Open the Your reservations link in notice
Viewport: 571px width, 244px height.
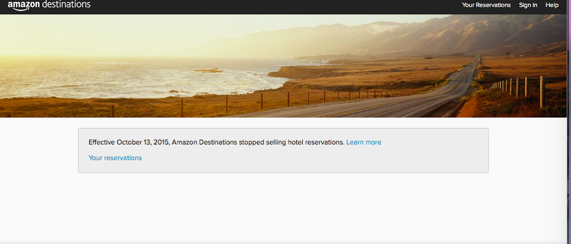tap(115, 158)
